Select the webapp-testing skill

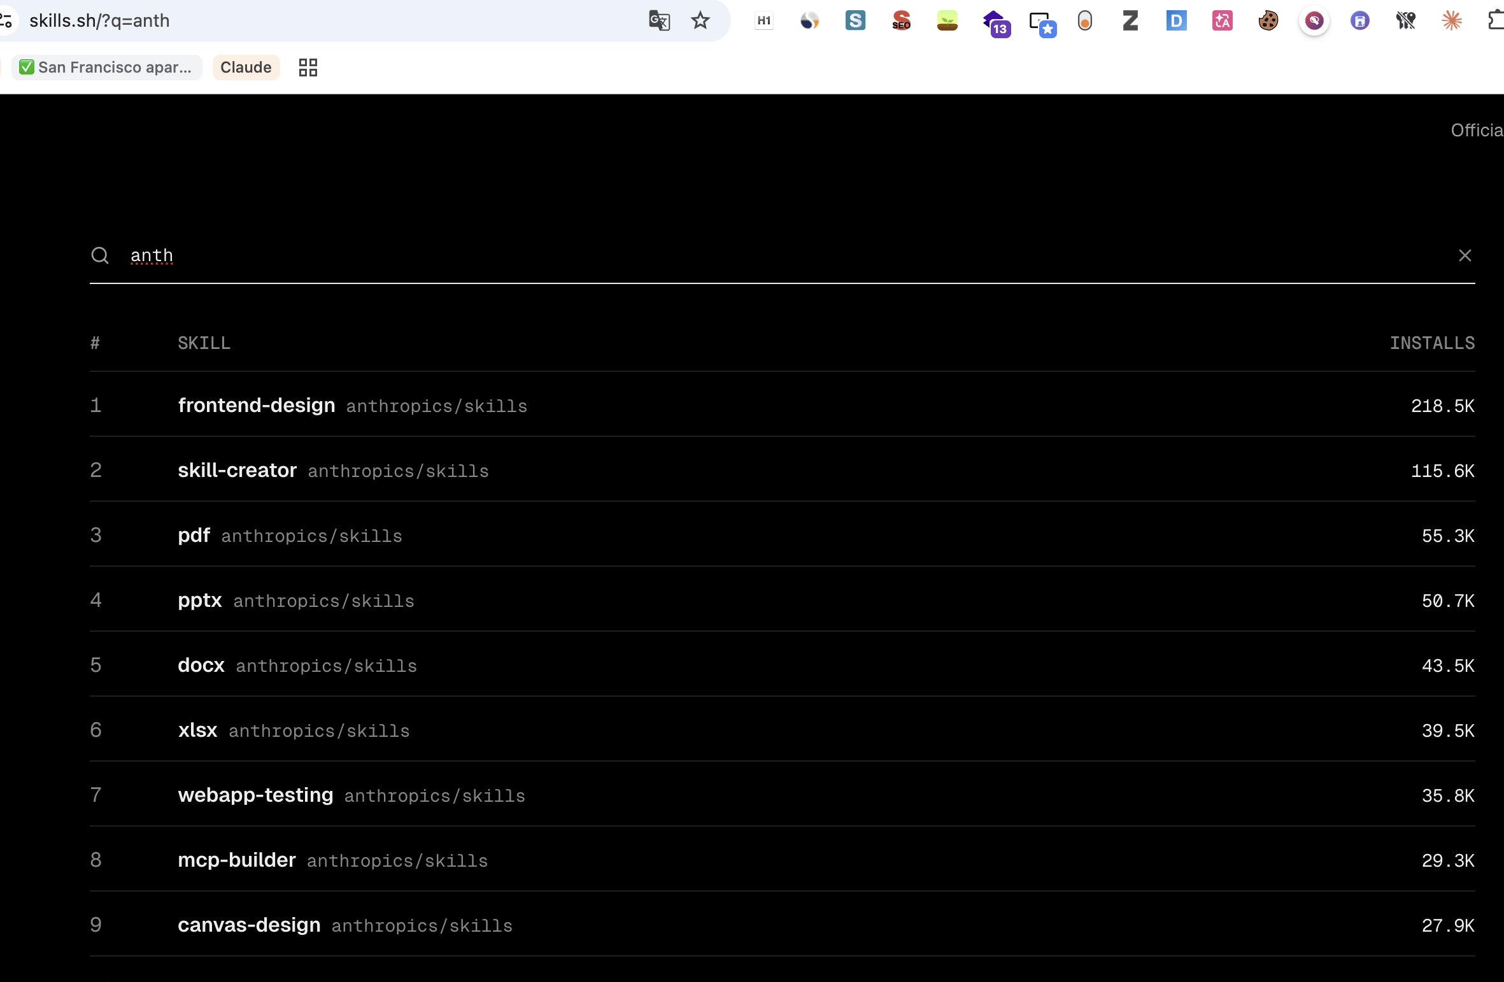(x=255, y=795)
